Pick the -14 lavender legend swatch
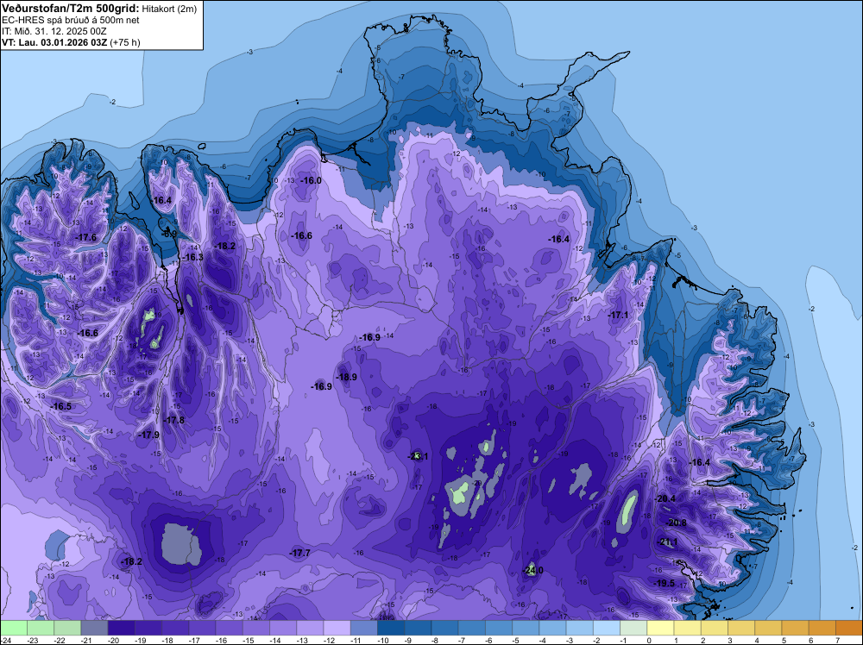The width and height of the screenshot is (863, 645). (283, 628)
